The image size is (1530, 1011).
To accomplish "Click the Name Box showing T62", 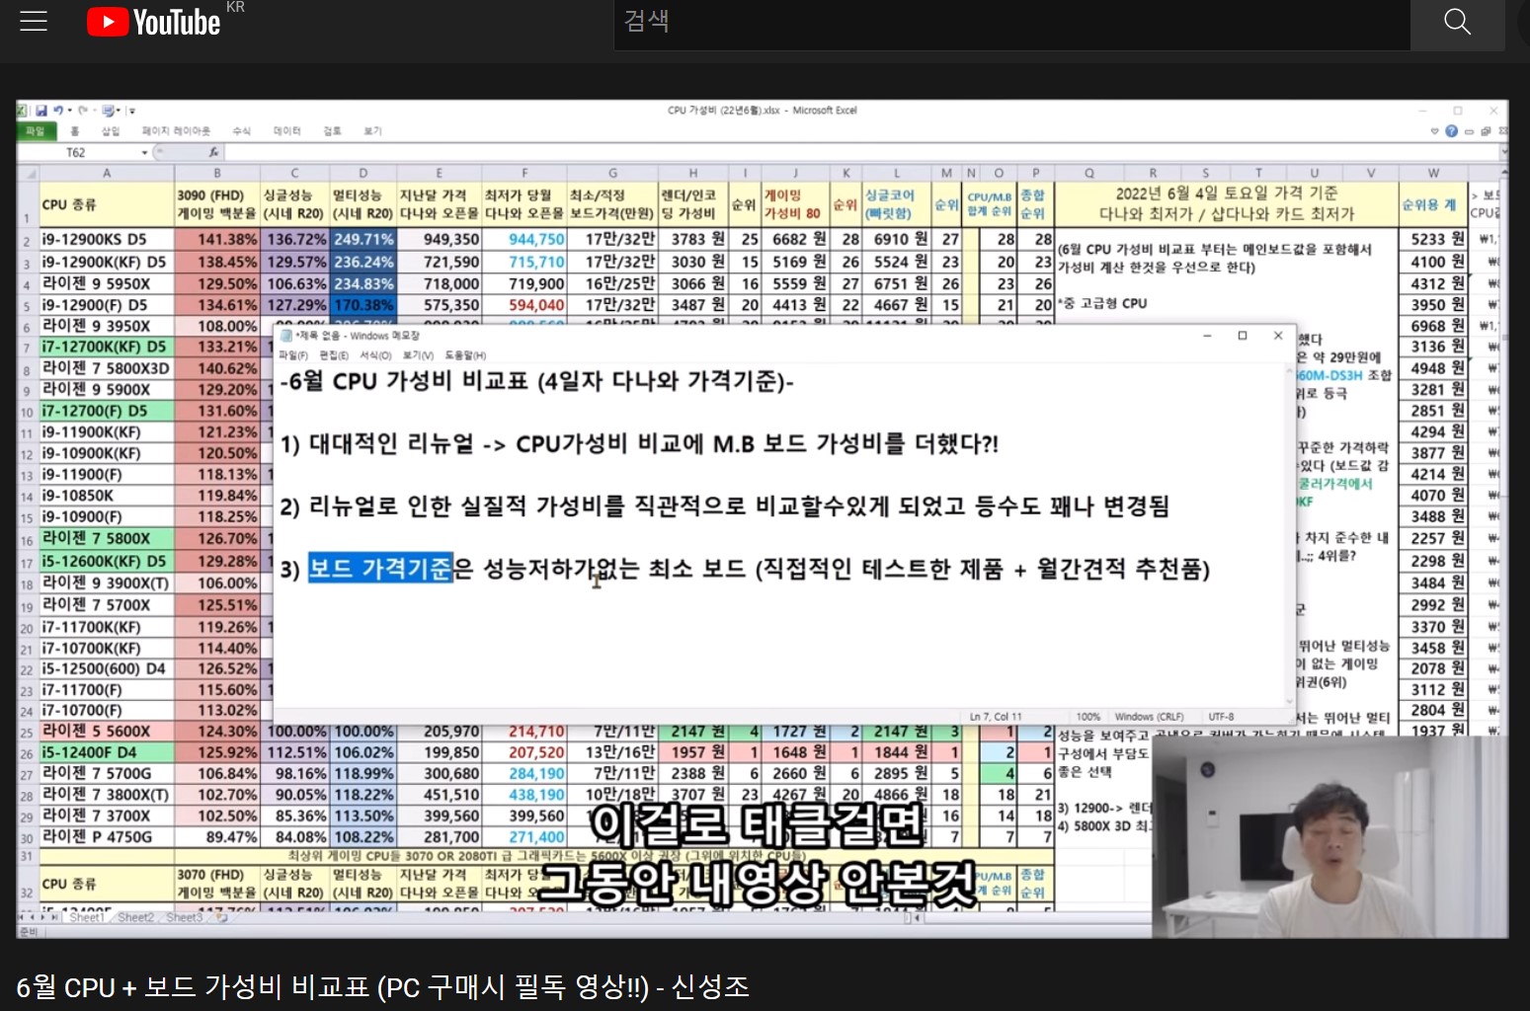I will (x=77, y=153).
